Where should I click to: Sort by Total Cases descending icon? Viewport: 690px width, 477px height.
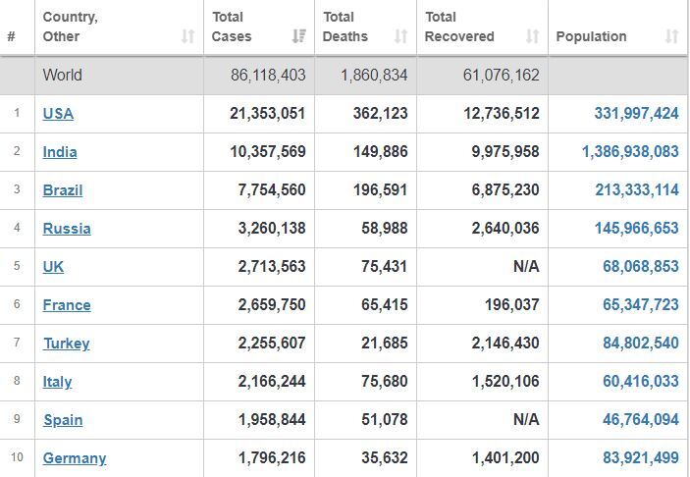(299, 36)
